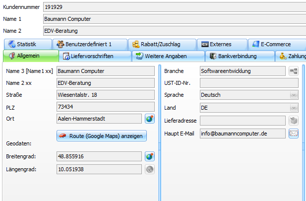The height and width of the screenshot is (201, 306).
Task: Expand the Land dropdown arrow
Action: [294, 108]
